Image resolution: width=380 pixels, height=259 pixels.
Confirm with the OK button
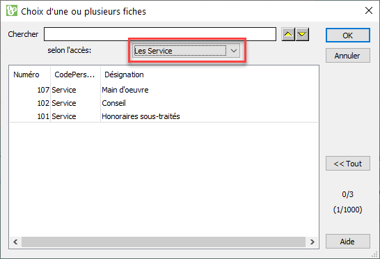coord(348,36)
